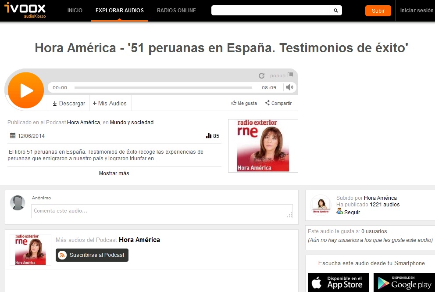Open the Mundo y sociedad category
Screen dimensions: 435x292
(132, 122)
